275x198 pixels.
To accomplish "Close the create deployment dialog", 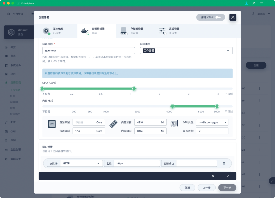I will tap(233, 17).
